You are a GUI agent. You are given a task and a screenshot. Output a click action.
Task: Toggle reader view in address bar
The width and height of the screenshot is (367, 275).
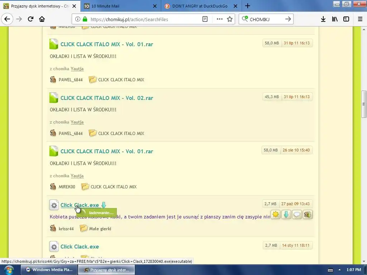pos(205,19)
